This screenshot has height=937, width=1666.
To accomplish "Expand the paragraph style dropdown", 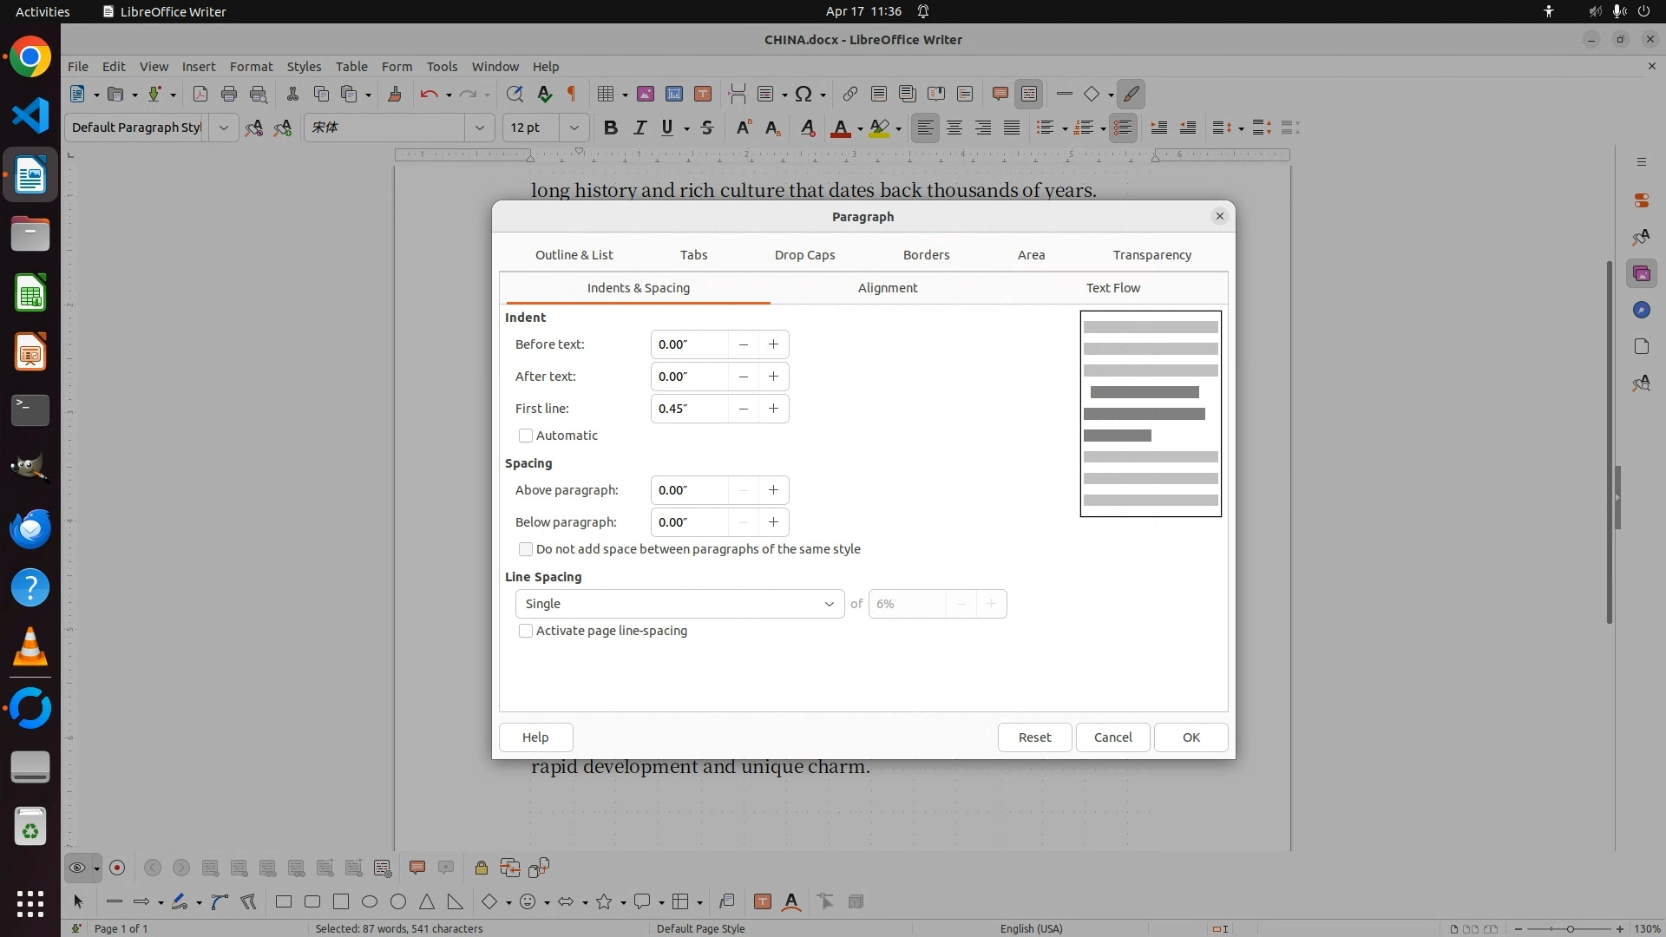I will 223,128.
